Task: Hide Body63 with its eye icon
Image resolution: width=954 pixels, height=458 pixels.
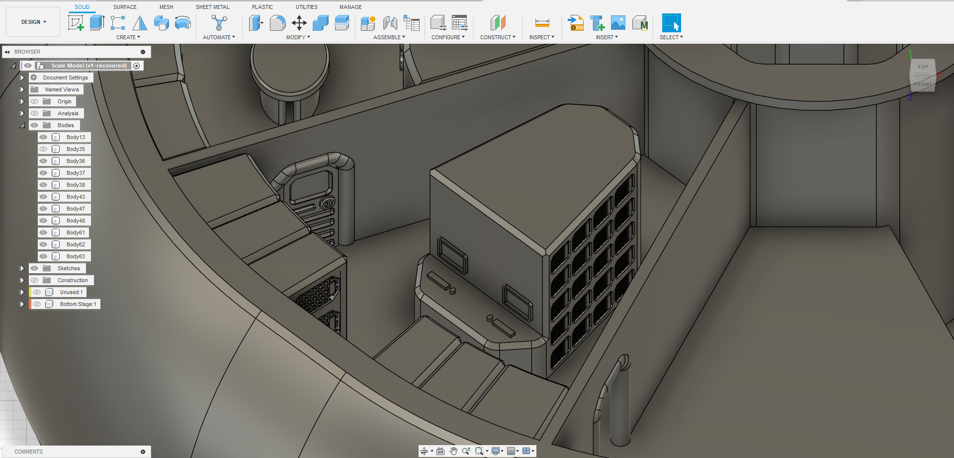Action: coord(44,256)
